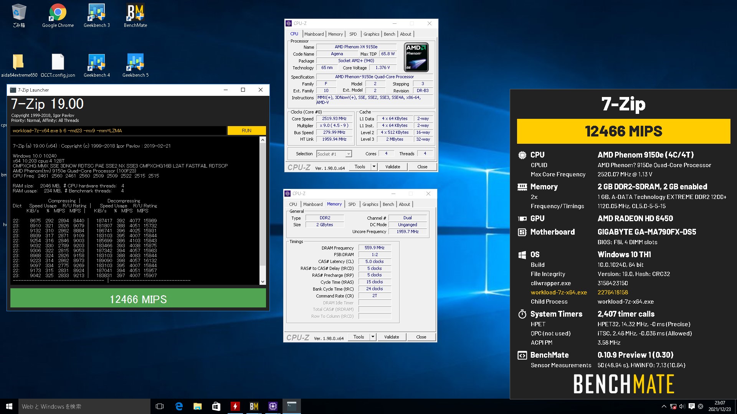
Task: Expand Tools dropdown arrow in lower CPU-Z
Action: coord(373,337)
